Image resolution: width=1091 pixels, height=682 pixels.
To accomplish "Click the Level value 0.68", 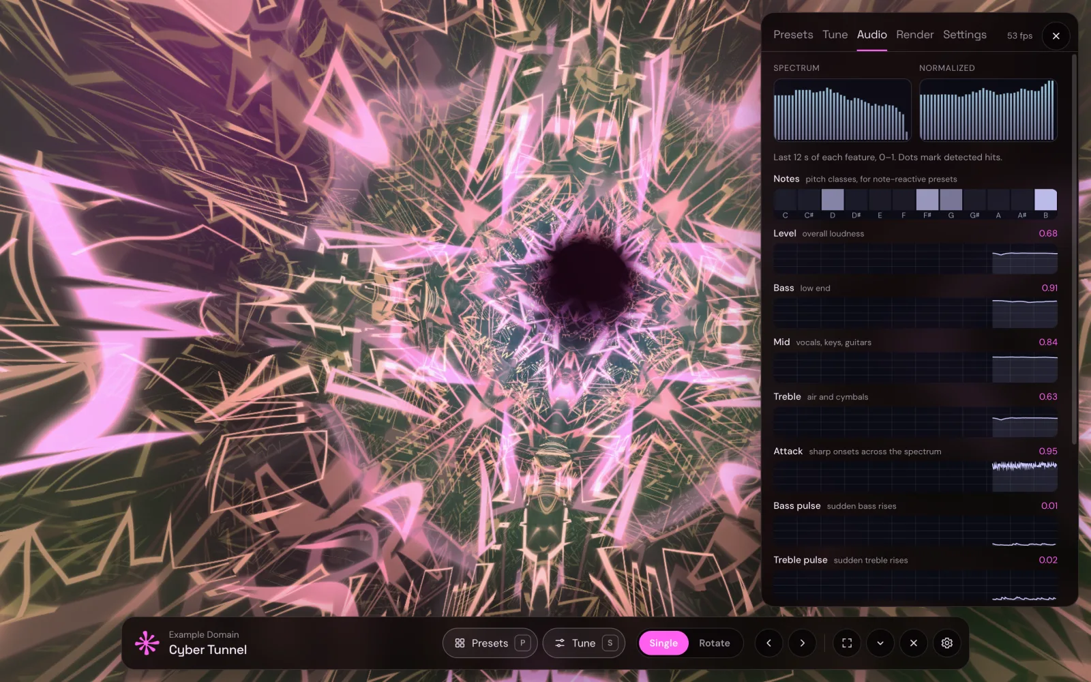I will click(x=1048, y=233).
